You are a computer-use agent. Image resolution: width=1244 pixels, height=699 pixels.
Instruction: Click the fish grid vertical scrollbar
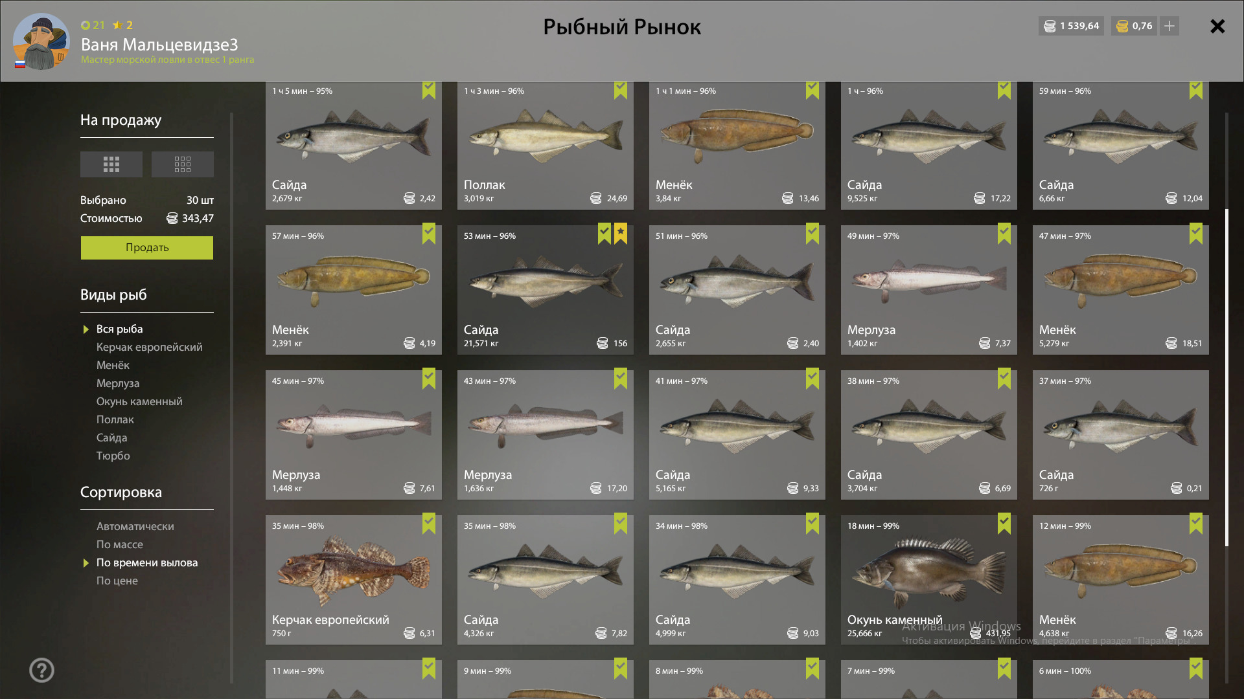tap(1227, 377)
